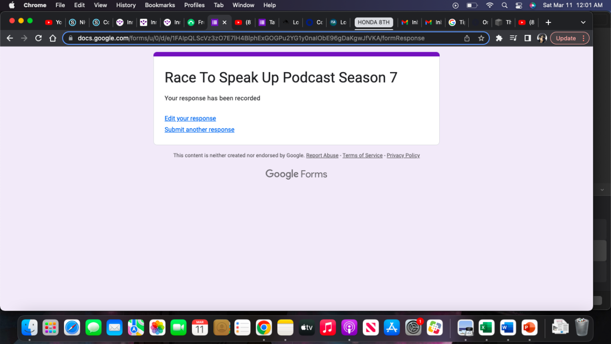Share this page from the address bar
The image size is (611, 344).
tap(467, 38)
